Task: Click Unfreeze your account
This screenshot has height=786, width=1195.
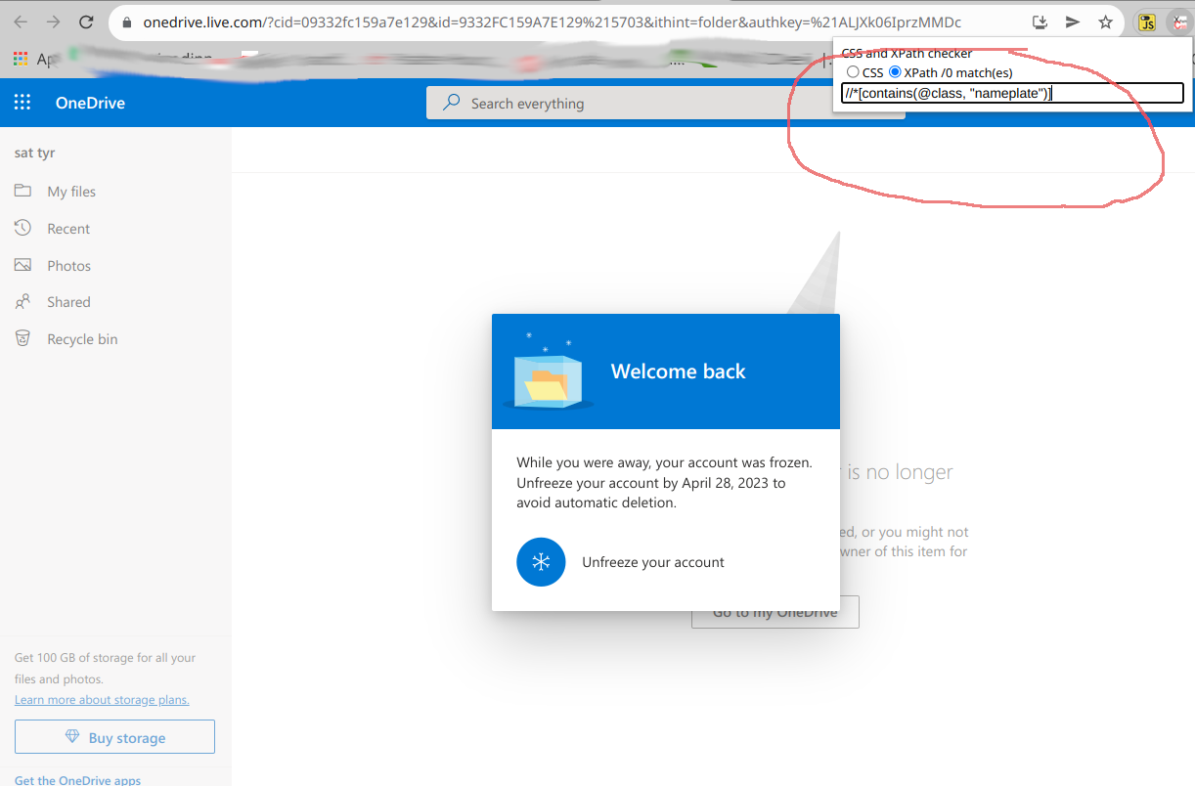Action: coord(653,562)
